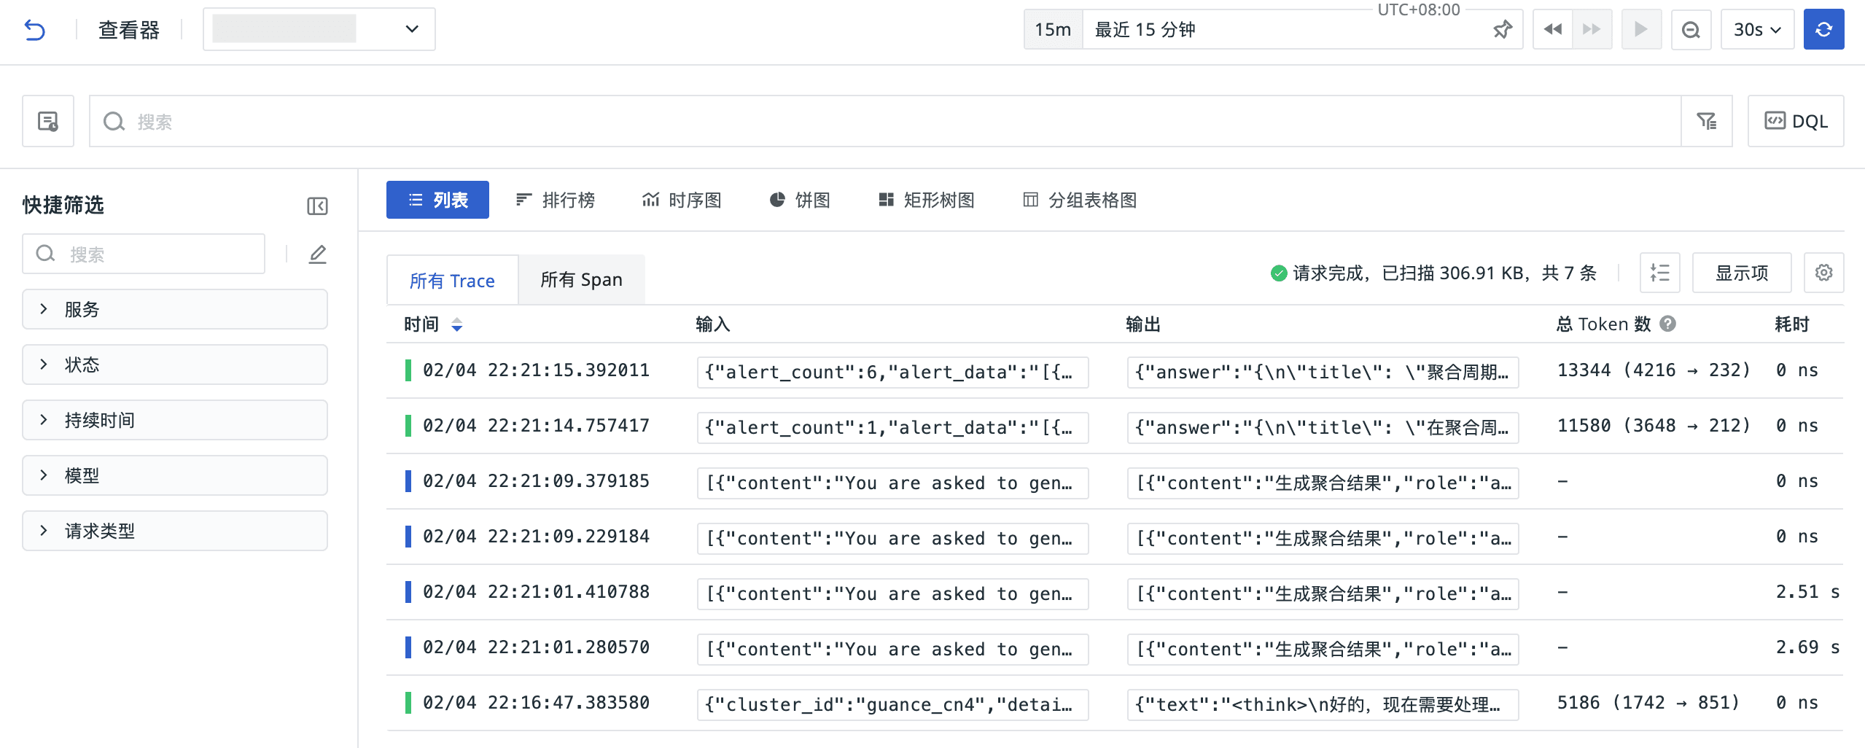Click the back arrow icon

(x=34, y=30)
